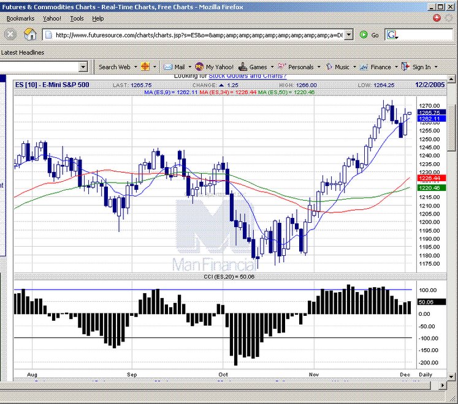Go to the Home page icon
458x404 pixels.
pyautogui.click(x=30, y=34)
